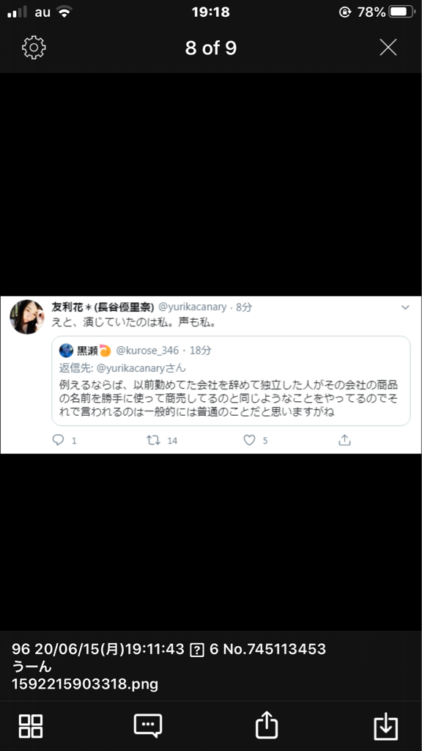Image resolution: width=422 pixels, height=751 pixels.
Task: Expand the tweet options chevron
Action: [405, 307]
